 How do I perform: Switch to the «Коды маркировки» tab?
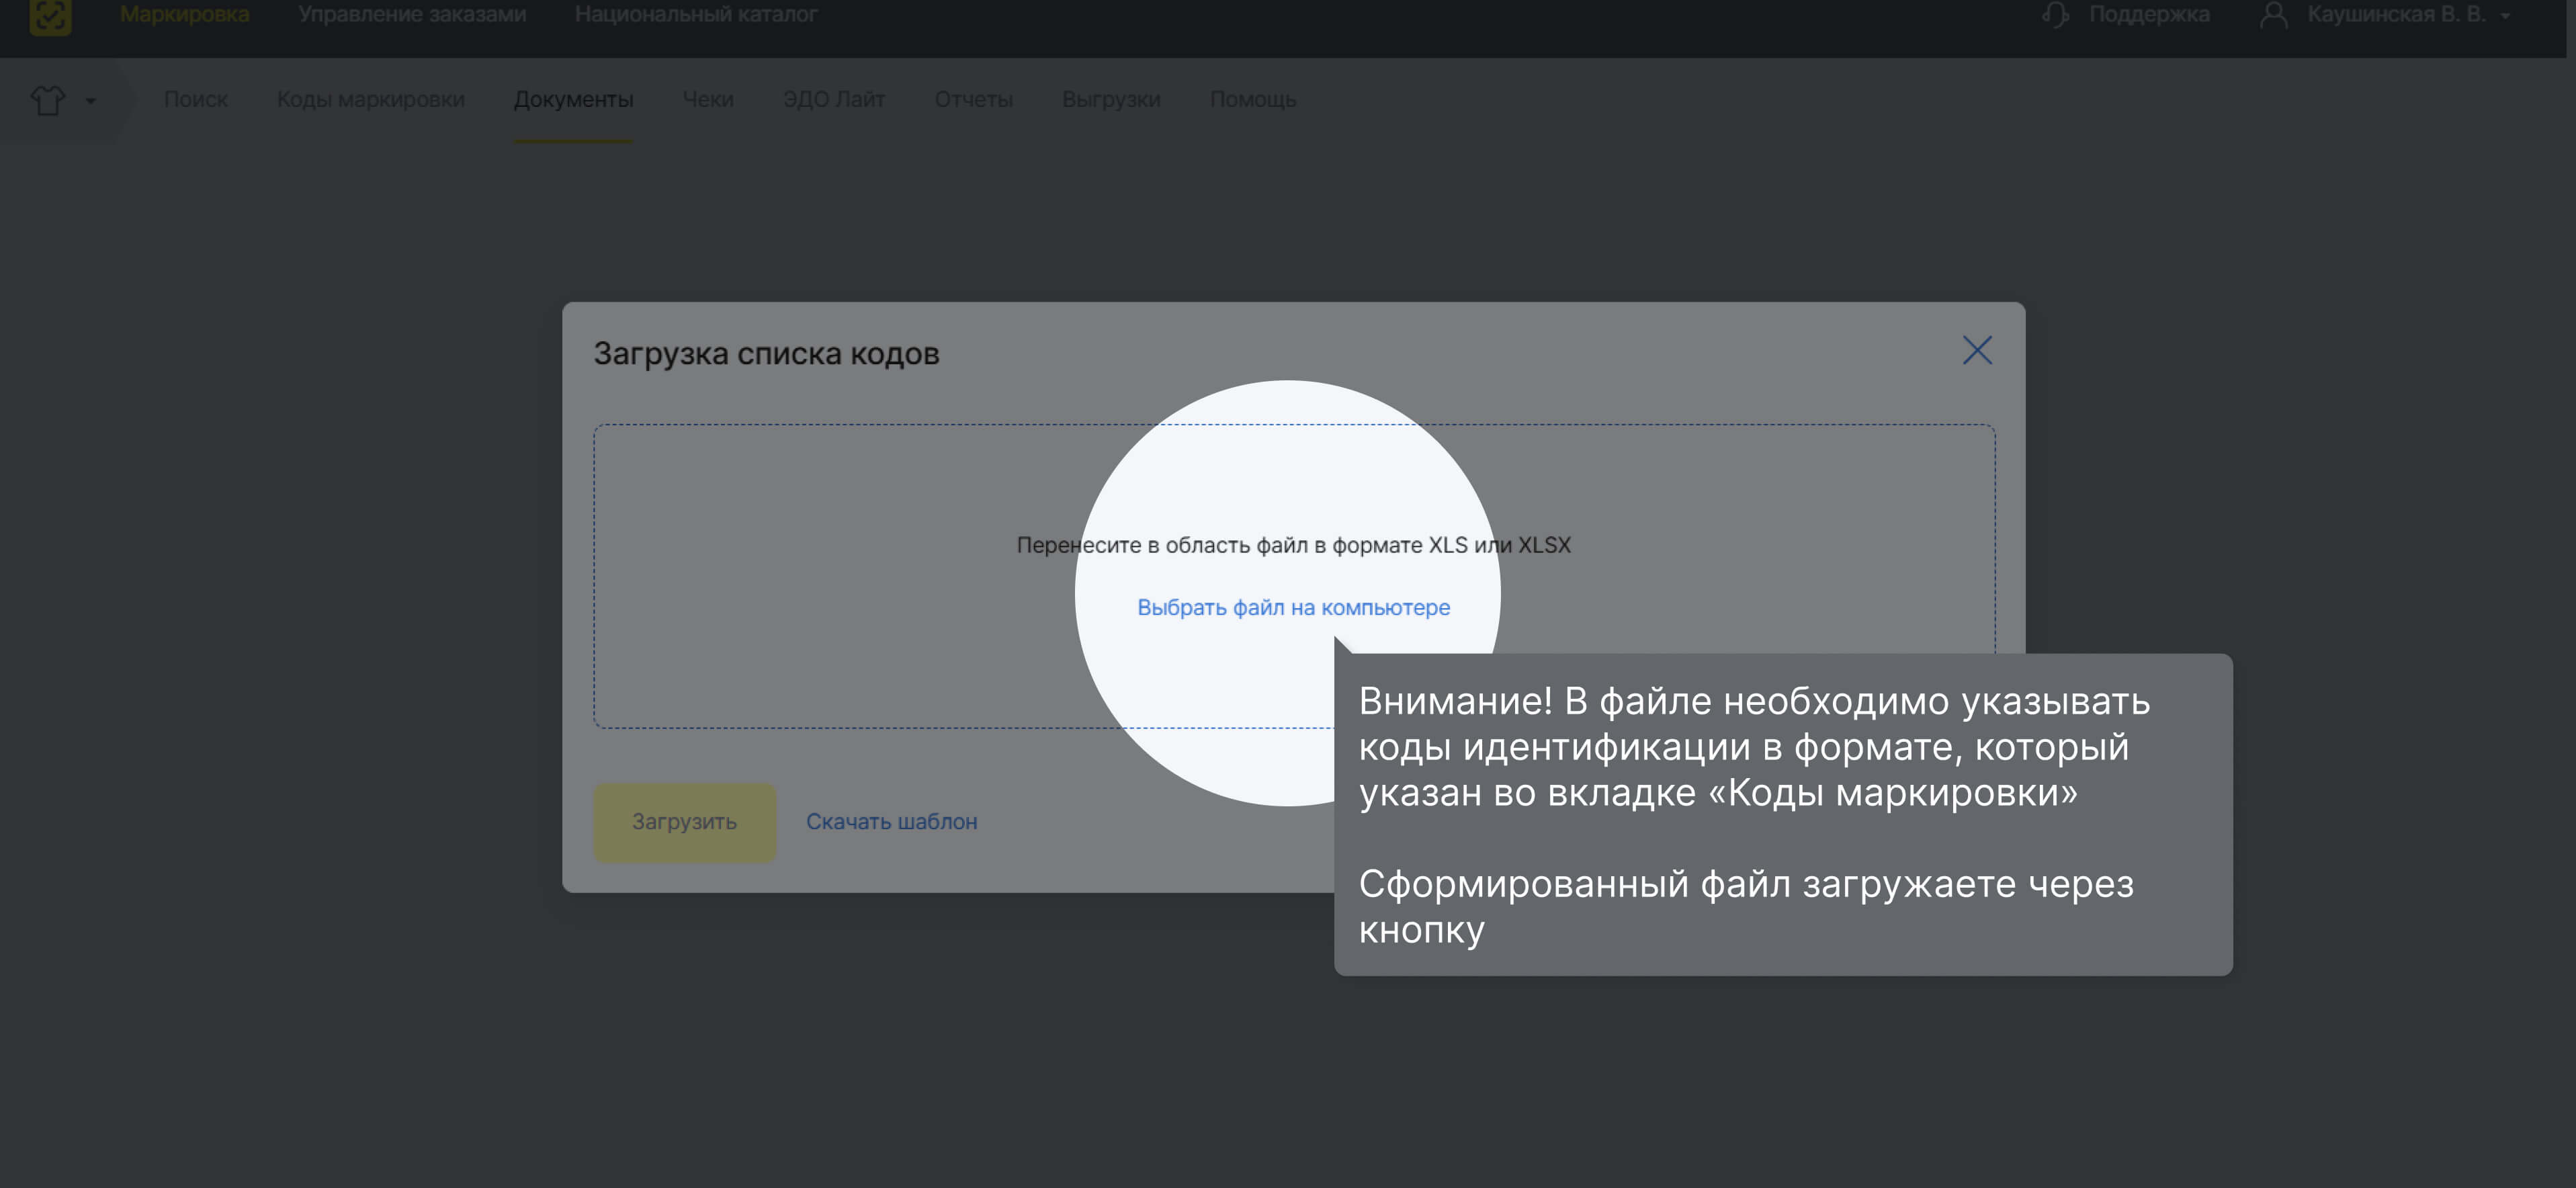[x=370, y=99]
